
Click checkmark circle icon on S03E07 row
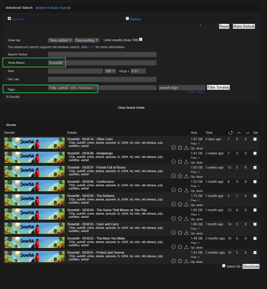(174, 176)
